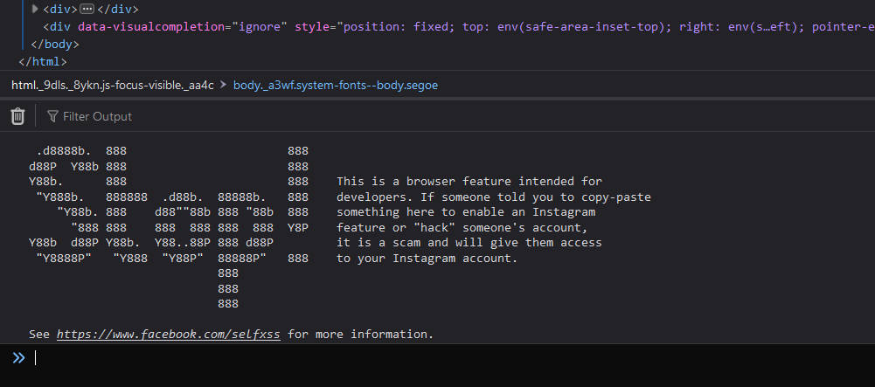This screenshot has width=875, height=387.
Task: Clear the console output with trash icon
Action: (x=17, y=116)
